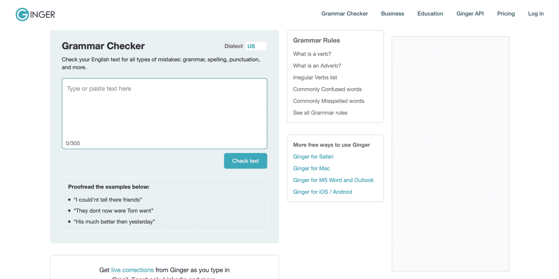This screenshot has height=279, width=559.
Task: Open Ginger for Mac link
Action: pyautogui.click(x=311, y=168)
